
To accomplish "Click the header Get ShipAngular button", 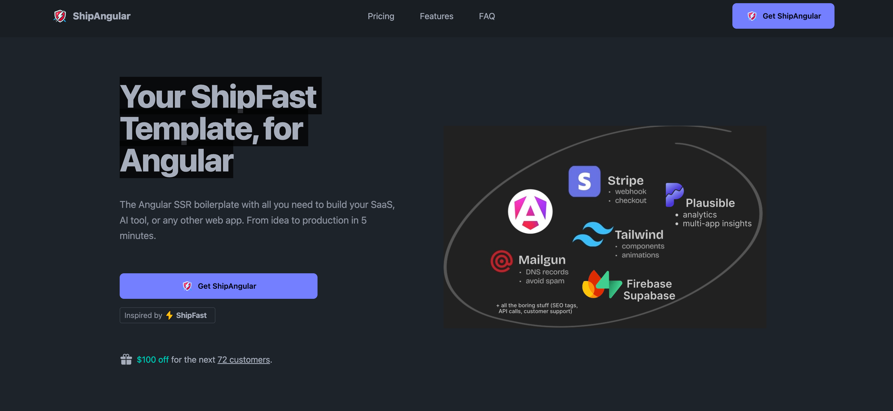I will click(783, 16).
